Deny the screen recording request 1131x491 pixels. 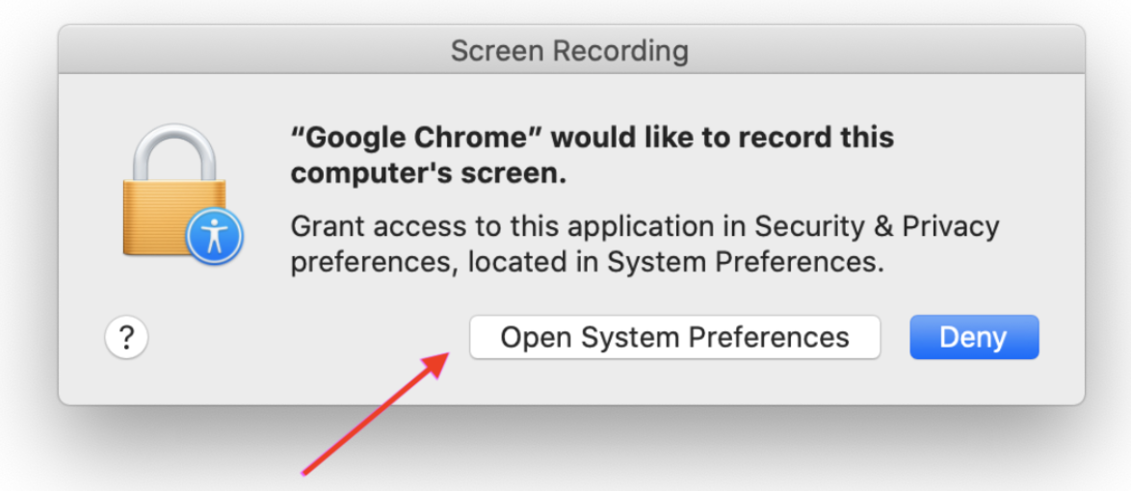pyautogui.click(x=973, y=338)
